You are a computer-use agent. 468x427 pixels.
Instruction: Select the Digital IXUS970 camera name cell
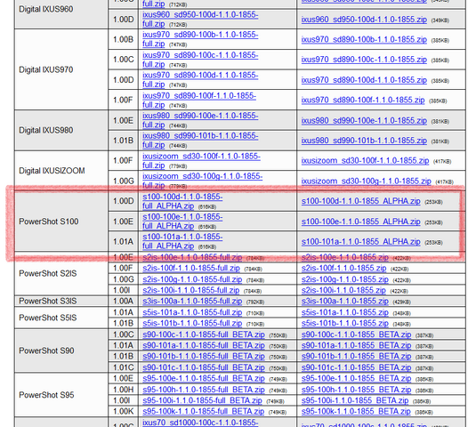click(x=61, y=69)
